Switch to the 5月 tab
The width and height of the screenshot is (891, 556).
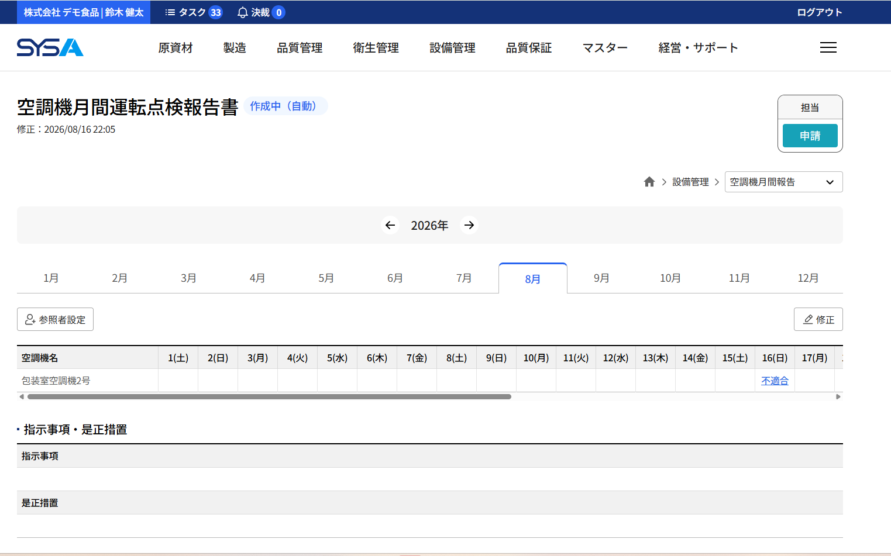(x=326, y=278)
